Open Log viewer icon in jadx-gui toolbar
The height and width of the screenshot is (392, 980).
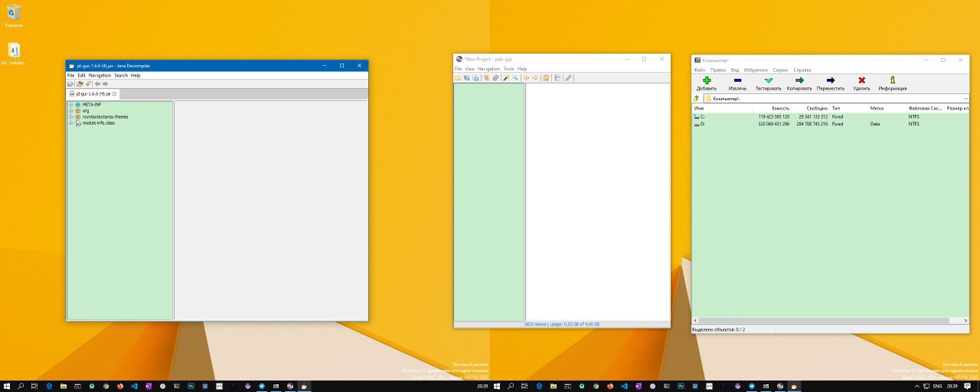click(x=557, y=78)
